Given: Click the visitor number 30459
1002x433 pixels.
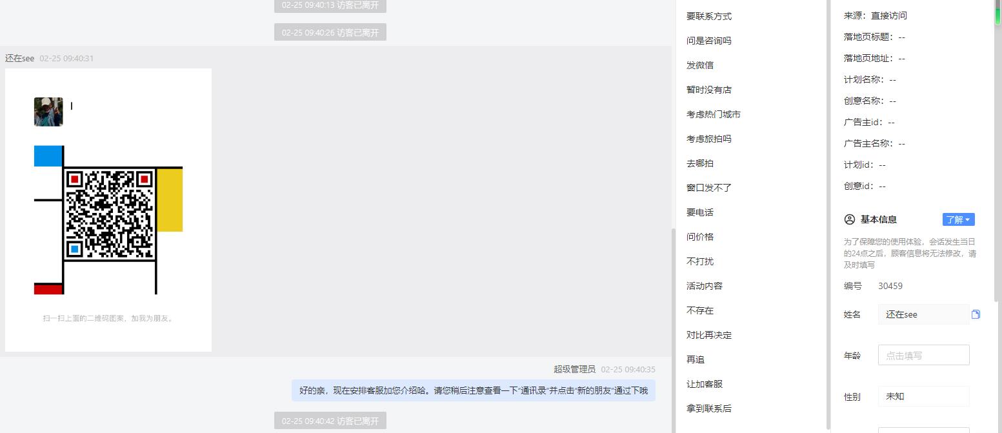Looking at the screenshot, I should (x=890, y=286).
